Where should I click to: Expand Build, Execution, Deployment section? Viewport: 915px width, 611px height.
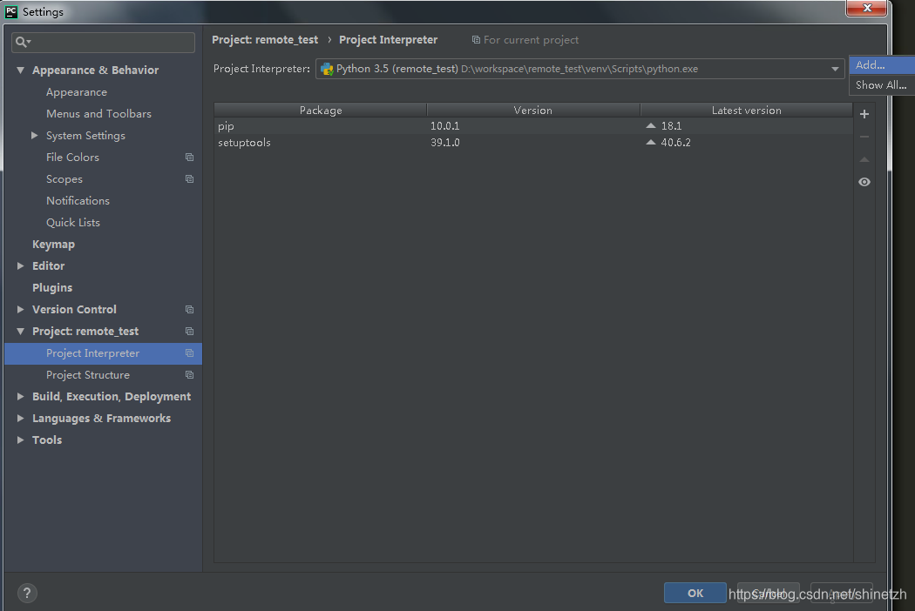pos(20,396)
